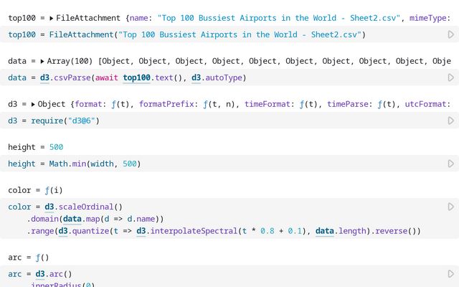Screen dimensions: 459x287
Task: Click the height = 500 output value
Action: coord(56,147)
